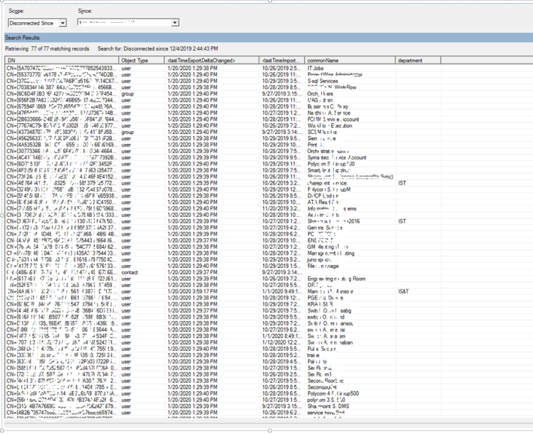The width and height of the screenshot is (533, 435).
Task: Click the lastTimeImport column header
Action: tap(282, 60)
